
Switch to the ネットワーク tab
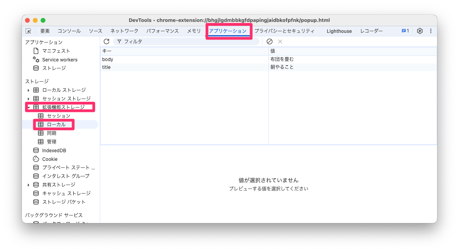click(124, 31)
